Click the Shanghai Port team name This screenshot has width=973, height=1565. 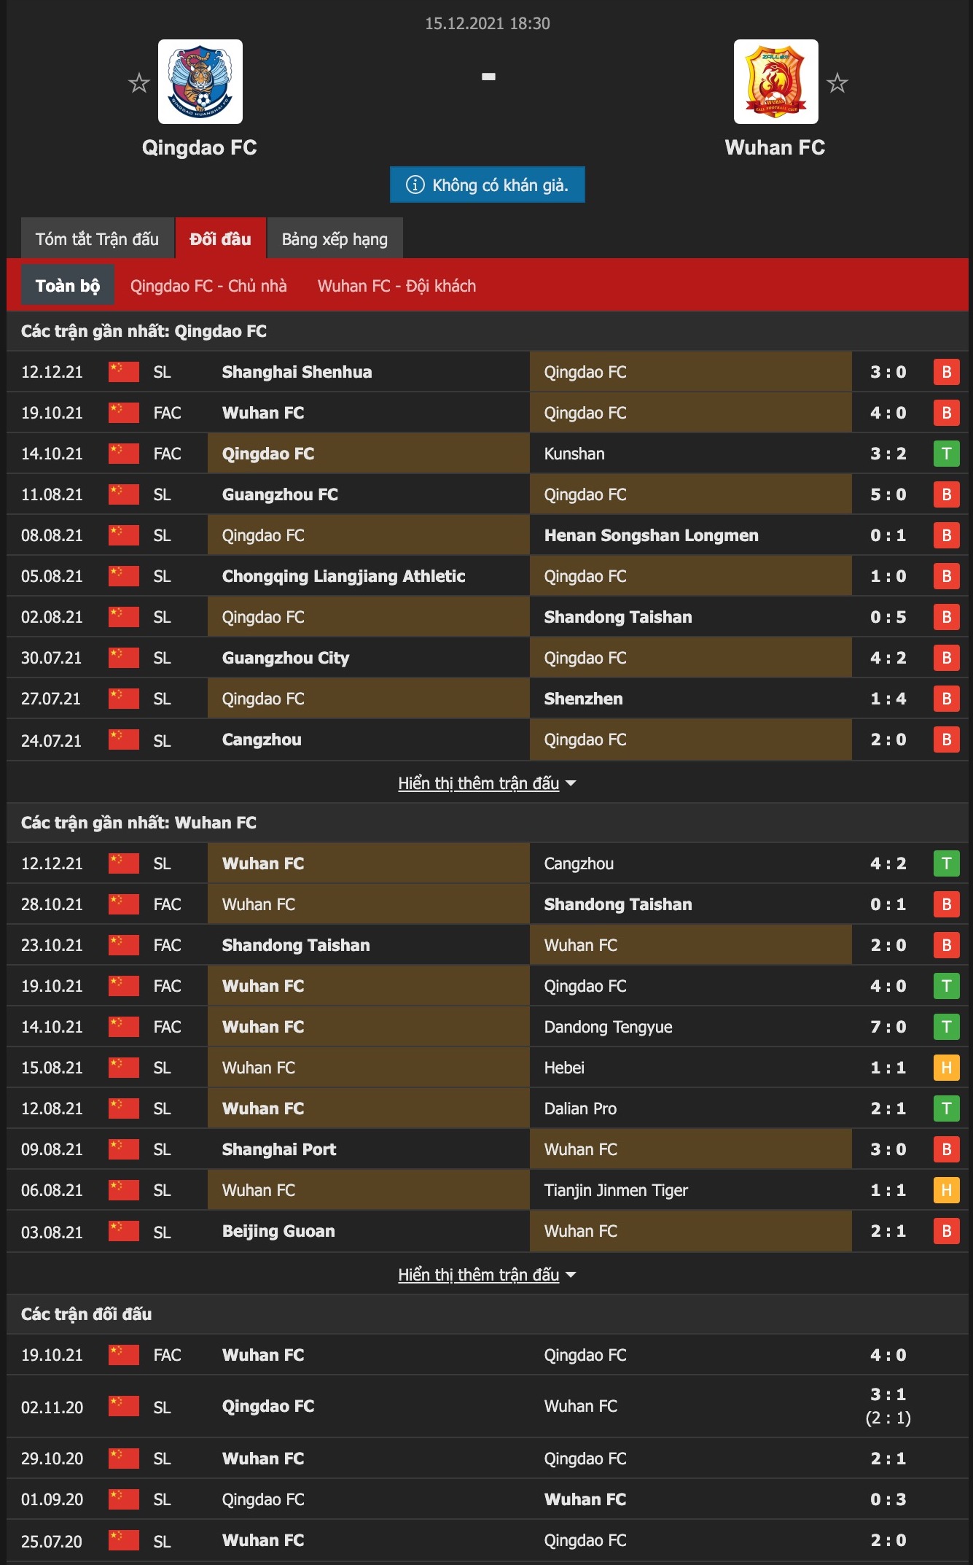pyautogui.click(x=279, y=1149)
